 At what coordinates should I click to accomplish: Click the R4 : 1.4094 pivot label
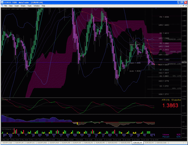coord(164,17)
